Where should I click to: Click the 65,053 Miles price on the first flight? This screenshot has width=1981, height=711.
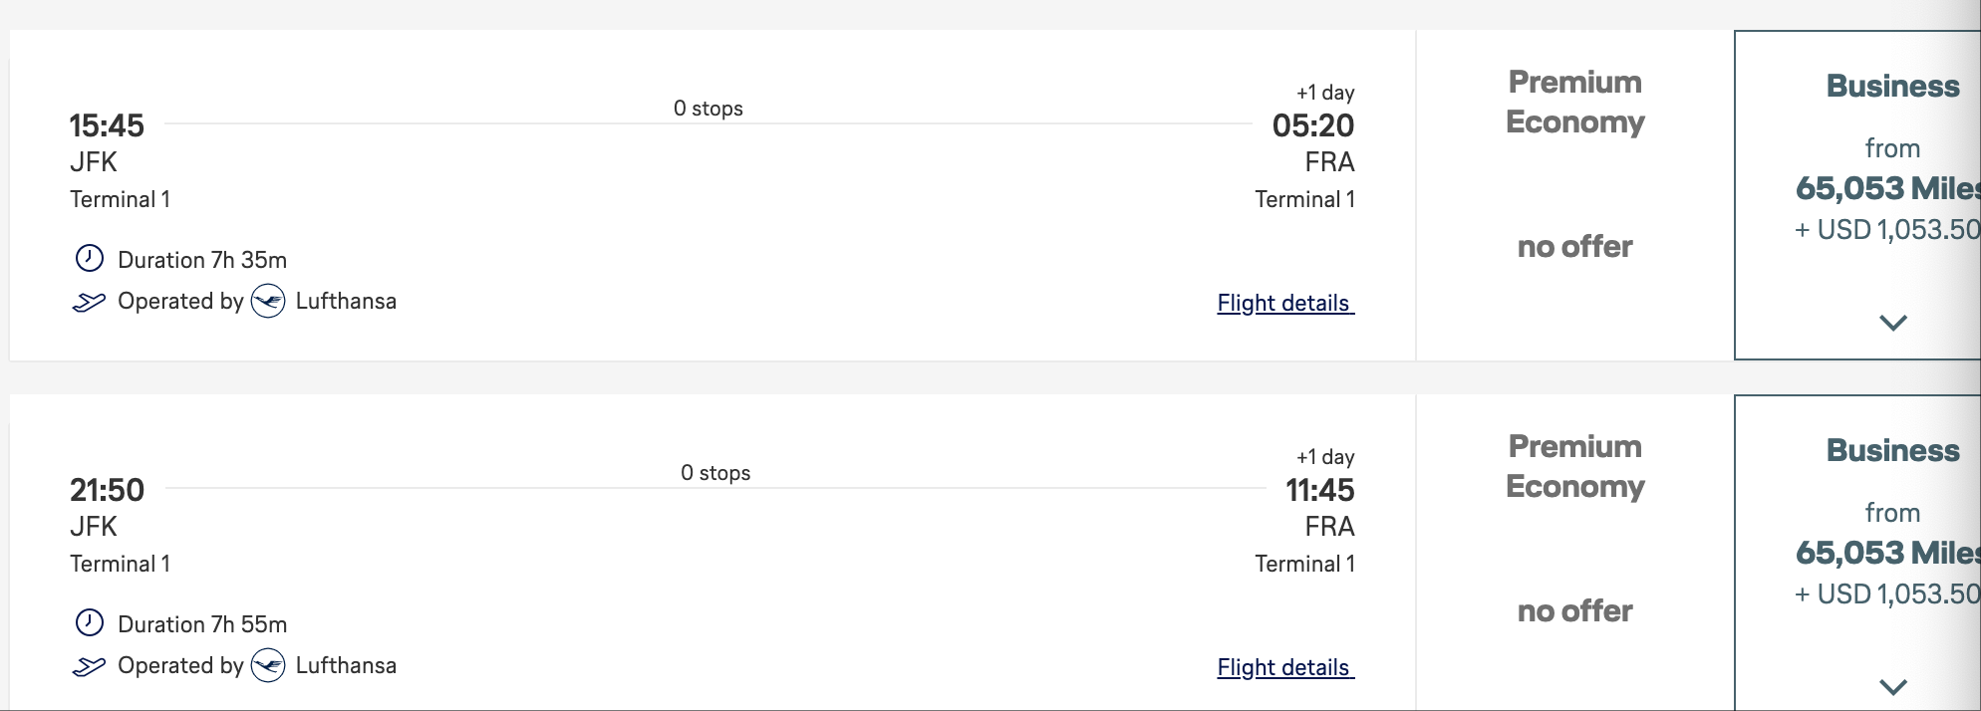click(1886, 188)
